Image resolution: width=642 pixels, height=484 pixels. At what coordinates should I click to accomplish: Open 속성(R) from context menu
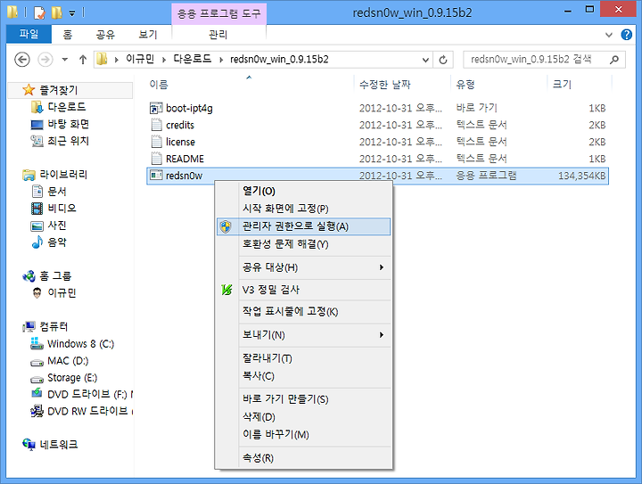coord(304,458)
